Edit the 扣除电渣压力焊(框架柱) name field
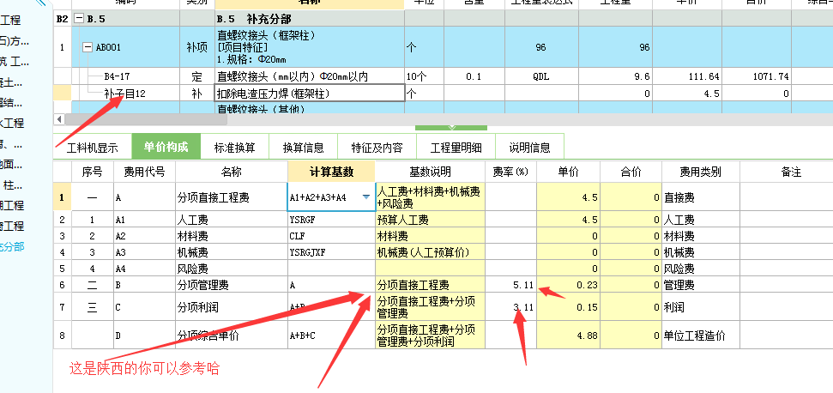 (310, 94)
